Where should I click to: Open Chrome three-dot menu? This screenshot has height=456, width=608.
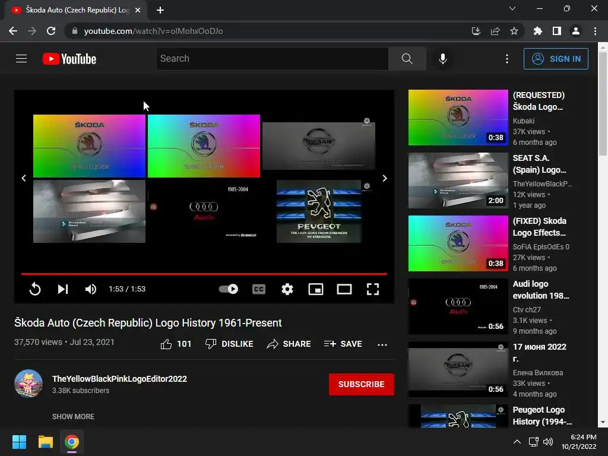coord(595,31)
